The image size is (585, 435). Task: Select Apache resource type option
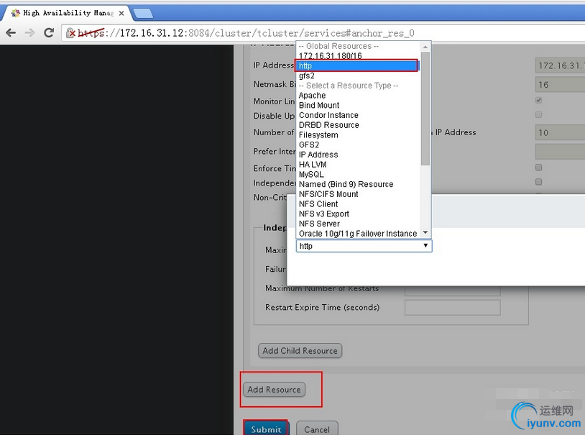(313, 96)
